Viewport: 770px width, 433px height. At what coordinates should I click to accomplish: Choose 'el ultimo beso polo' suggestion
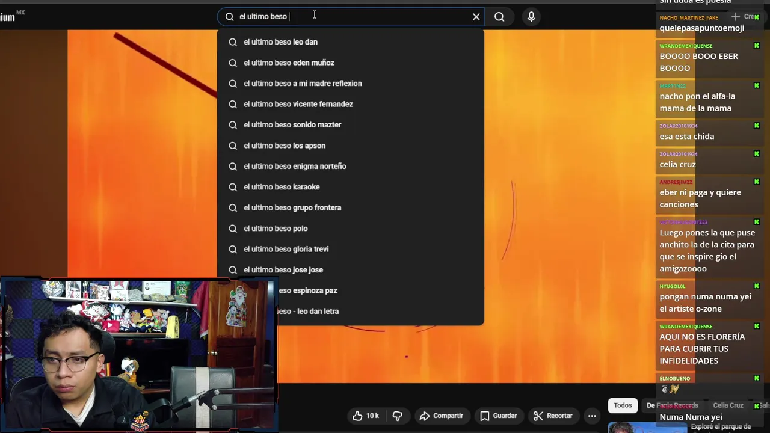click(351, 229)
